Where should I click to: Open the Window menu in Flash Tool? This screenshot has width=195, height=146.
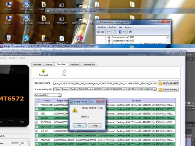[13, 58]
